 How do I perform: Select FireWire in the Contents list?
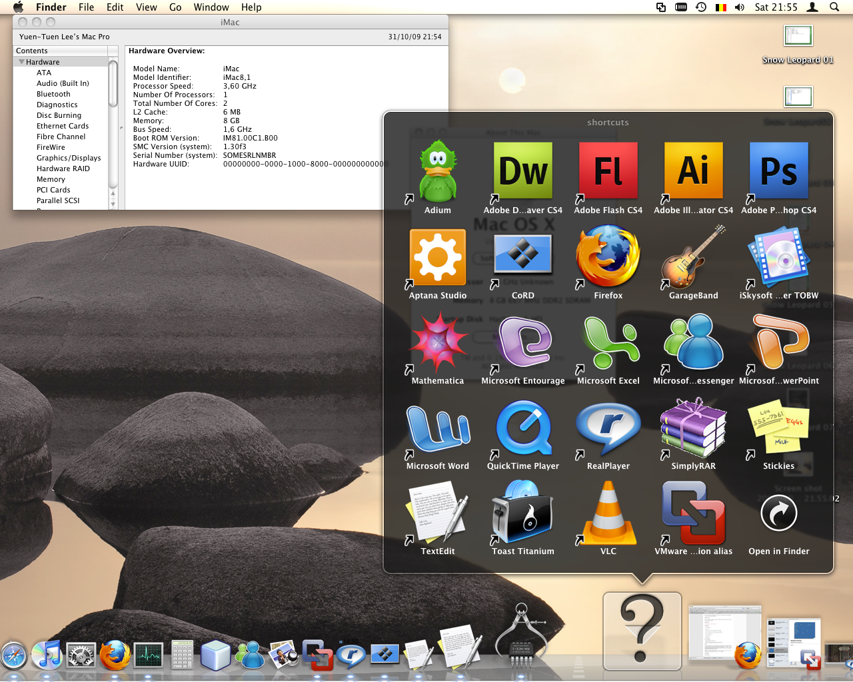click(51, 147)
